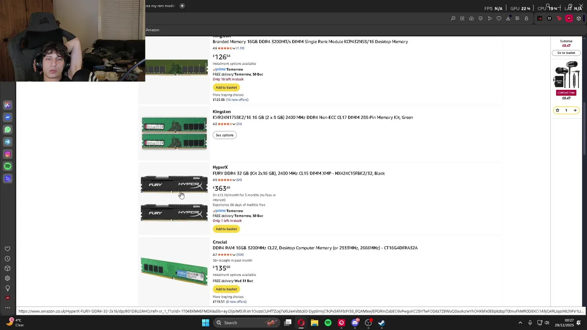
Task: Click the Tp red extension icon
Action: [x=559, y=18]
